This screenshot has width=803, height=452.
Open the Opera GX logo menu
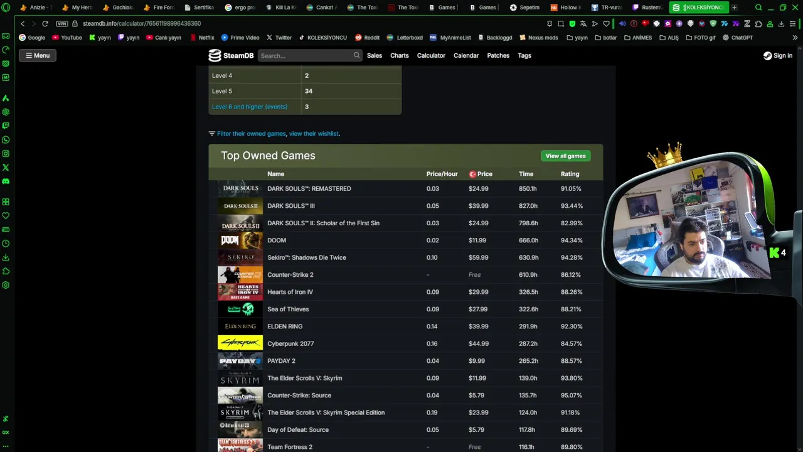tap(6, 8)
